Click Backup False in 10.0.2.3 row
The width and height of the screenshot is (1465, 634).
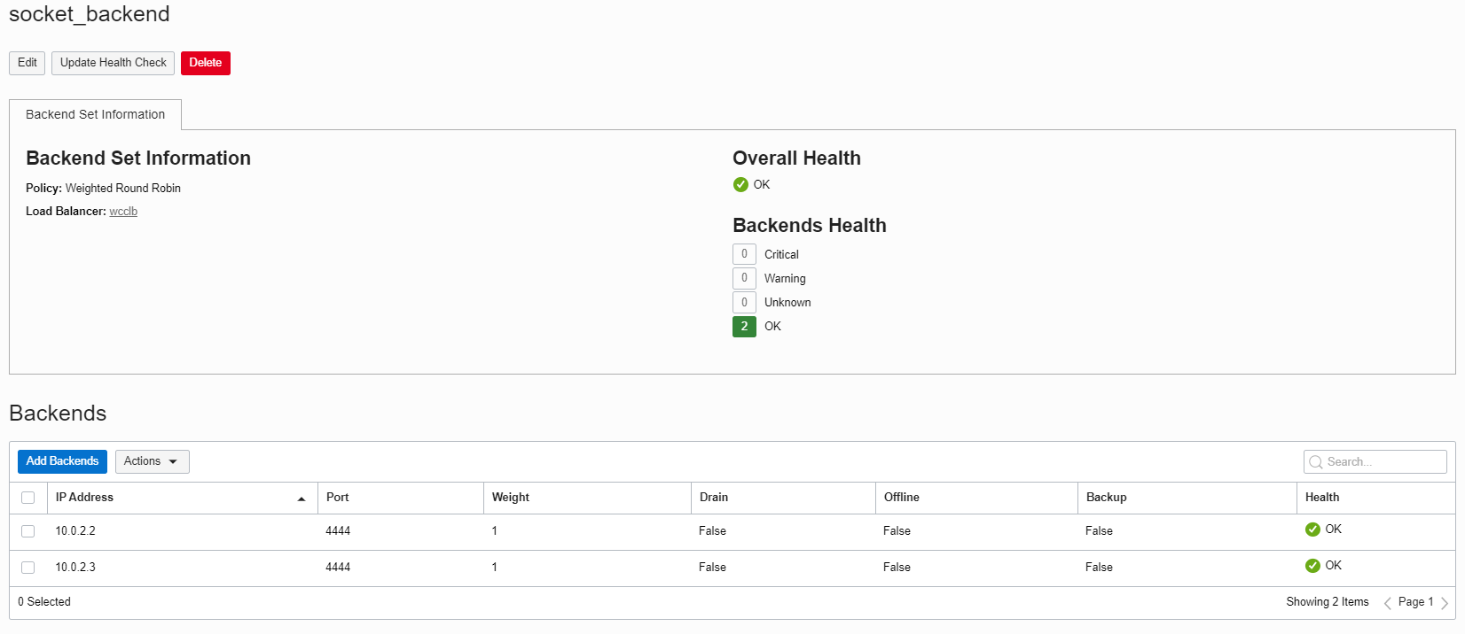click(x=1099, y=568)
